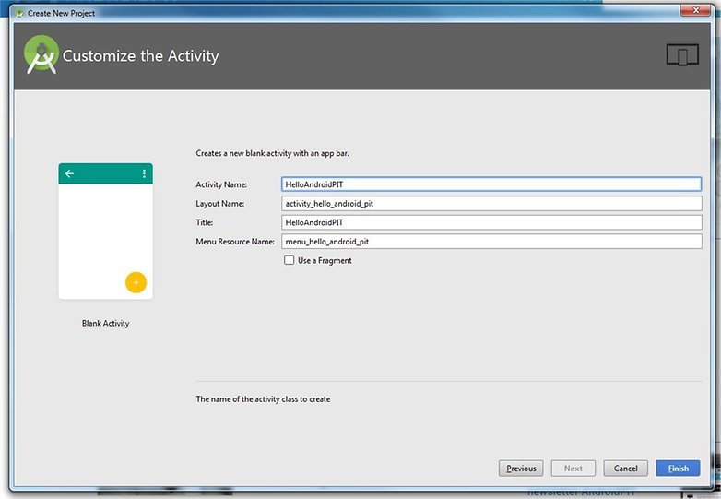This screenshot has height=499, width=721.
Task: Click the 'Activity Name:' label
Action: click(x=221, y=184)
